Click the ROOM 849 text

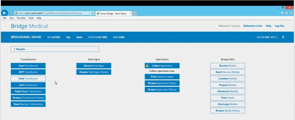pyautogui.click(x=263, y=37)
